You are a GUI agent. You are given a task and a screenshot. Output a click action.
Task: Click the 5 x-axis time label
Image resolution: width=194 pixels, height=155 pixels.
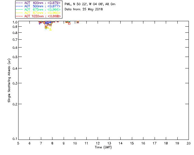coord(18,143)
